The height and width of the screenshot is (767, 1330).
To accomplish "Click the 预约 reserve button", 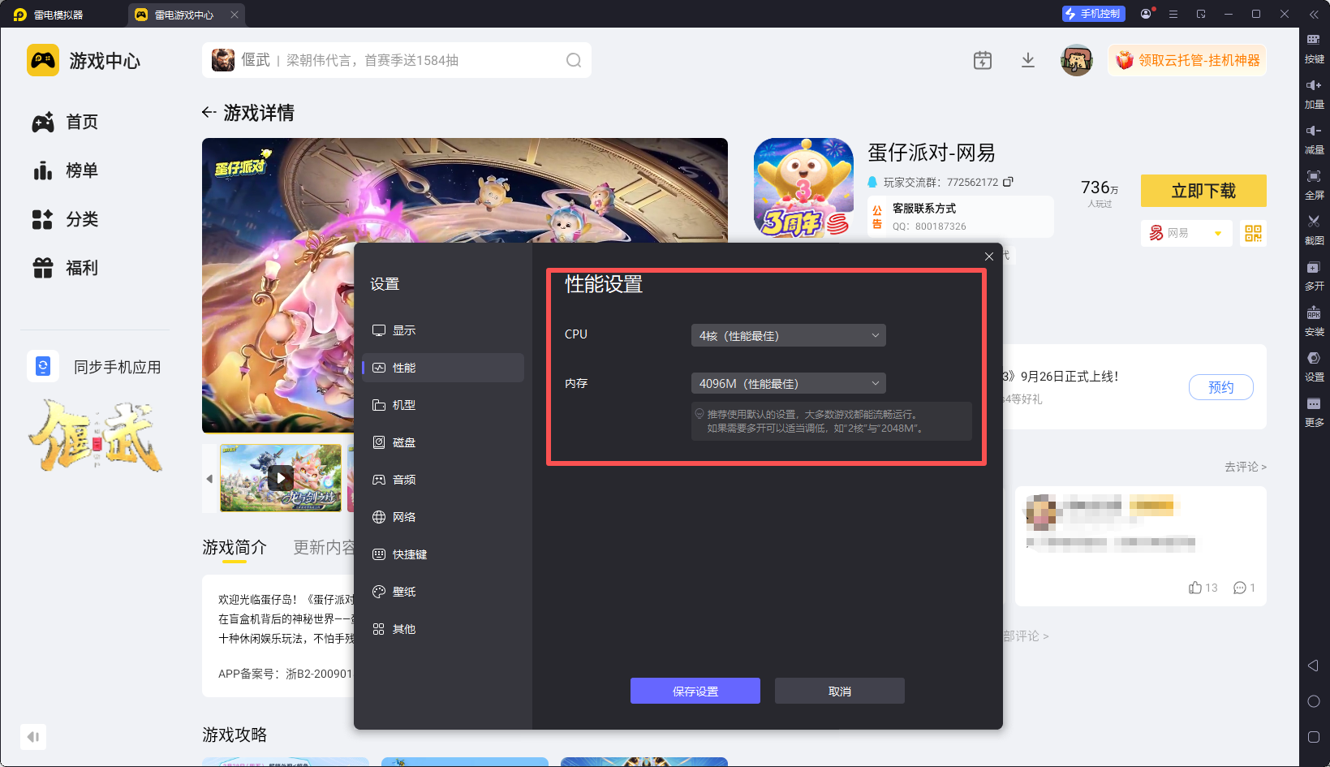I will pyautogui.click(x=1220, y=387).
